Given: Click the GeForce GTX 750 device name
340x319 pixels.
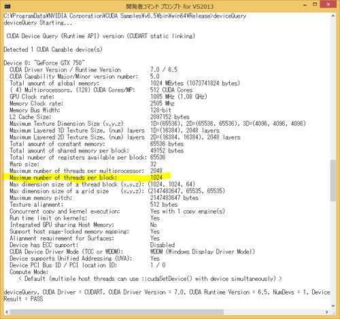Looking at the screenshot, I should 61,63.
